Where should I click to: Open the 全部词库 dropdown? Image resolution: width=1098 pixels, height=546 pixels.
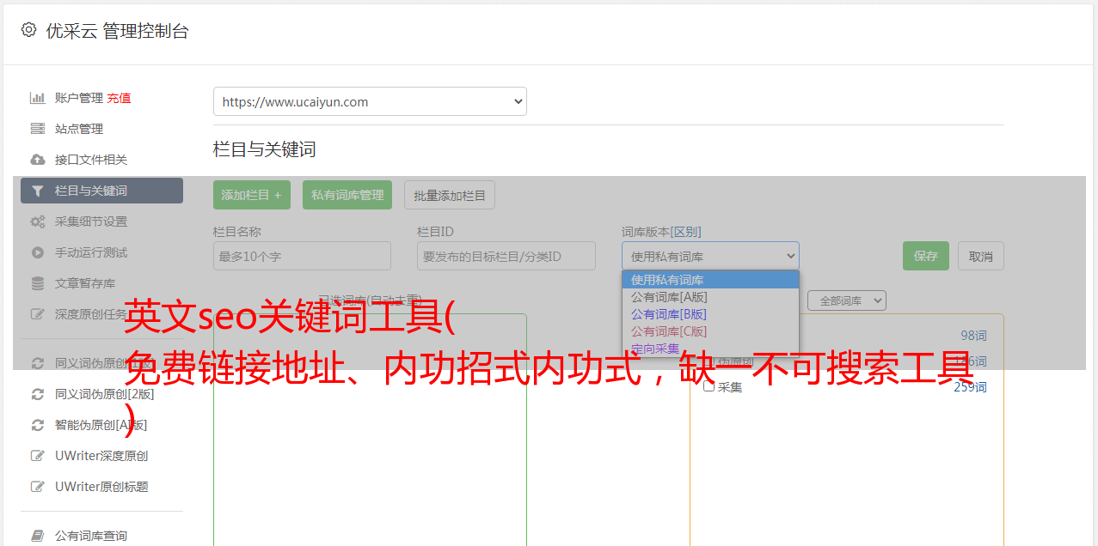point(847,301)
